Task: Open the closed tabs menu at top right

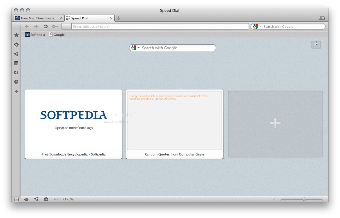Action: [322, 18]
